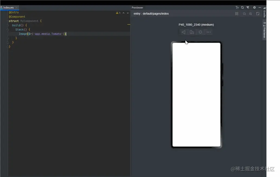This screenshot has width=280, height=177.
Task: Switch device type with phone-tablet icon
Action: 192,32
